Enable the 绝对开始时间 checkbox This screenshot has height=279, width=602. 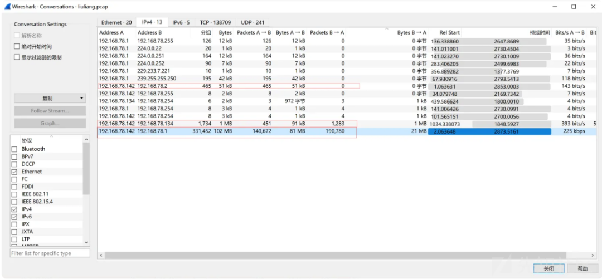[x=17, y=46]
